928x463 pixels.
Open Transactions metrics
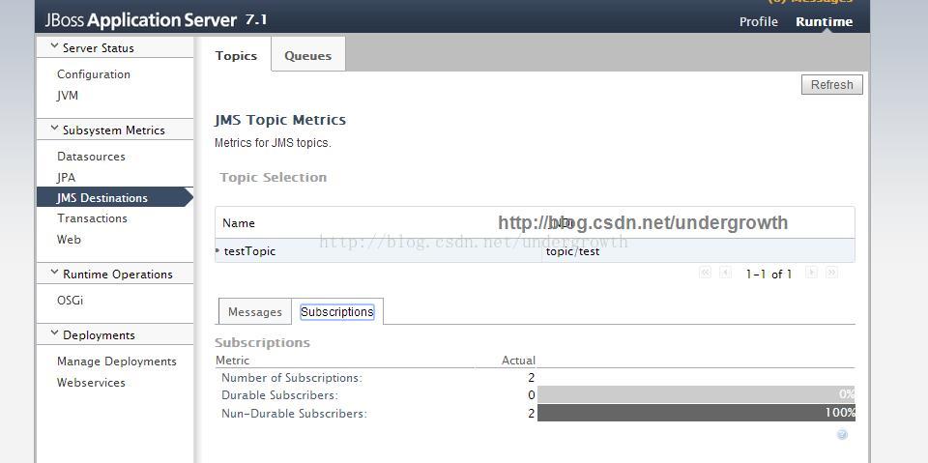[93, 218]
